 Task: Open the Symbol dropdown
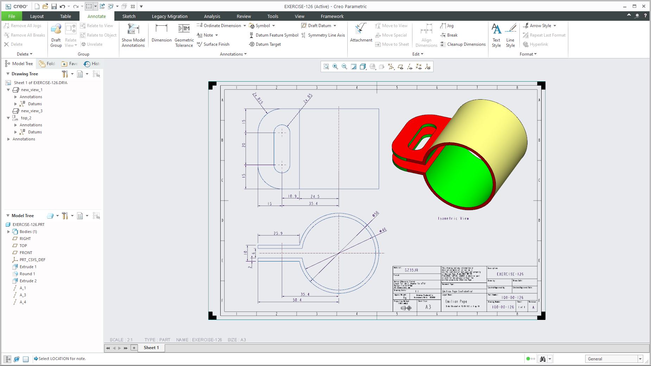click(x=273, y=26)
